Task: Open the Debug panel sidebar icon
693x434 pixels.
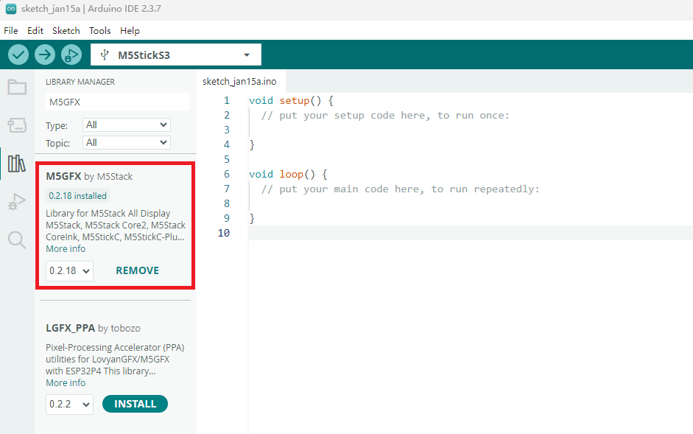Action: click(x=17, y=201)
